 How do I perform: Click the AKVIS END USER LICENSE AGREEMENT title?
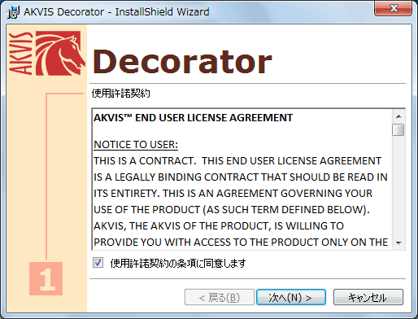pyautogui.click(x=194, y=118)
